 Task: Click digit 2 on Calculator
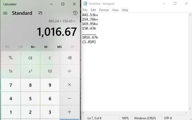pyautogui.click(x=30, y=112)
